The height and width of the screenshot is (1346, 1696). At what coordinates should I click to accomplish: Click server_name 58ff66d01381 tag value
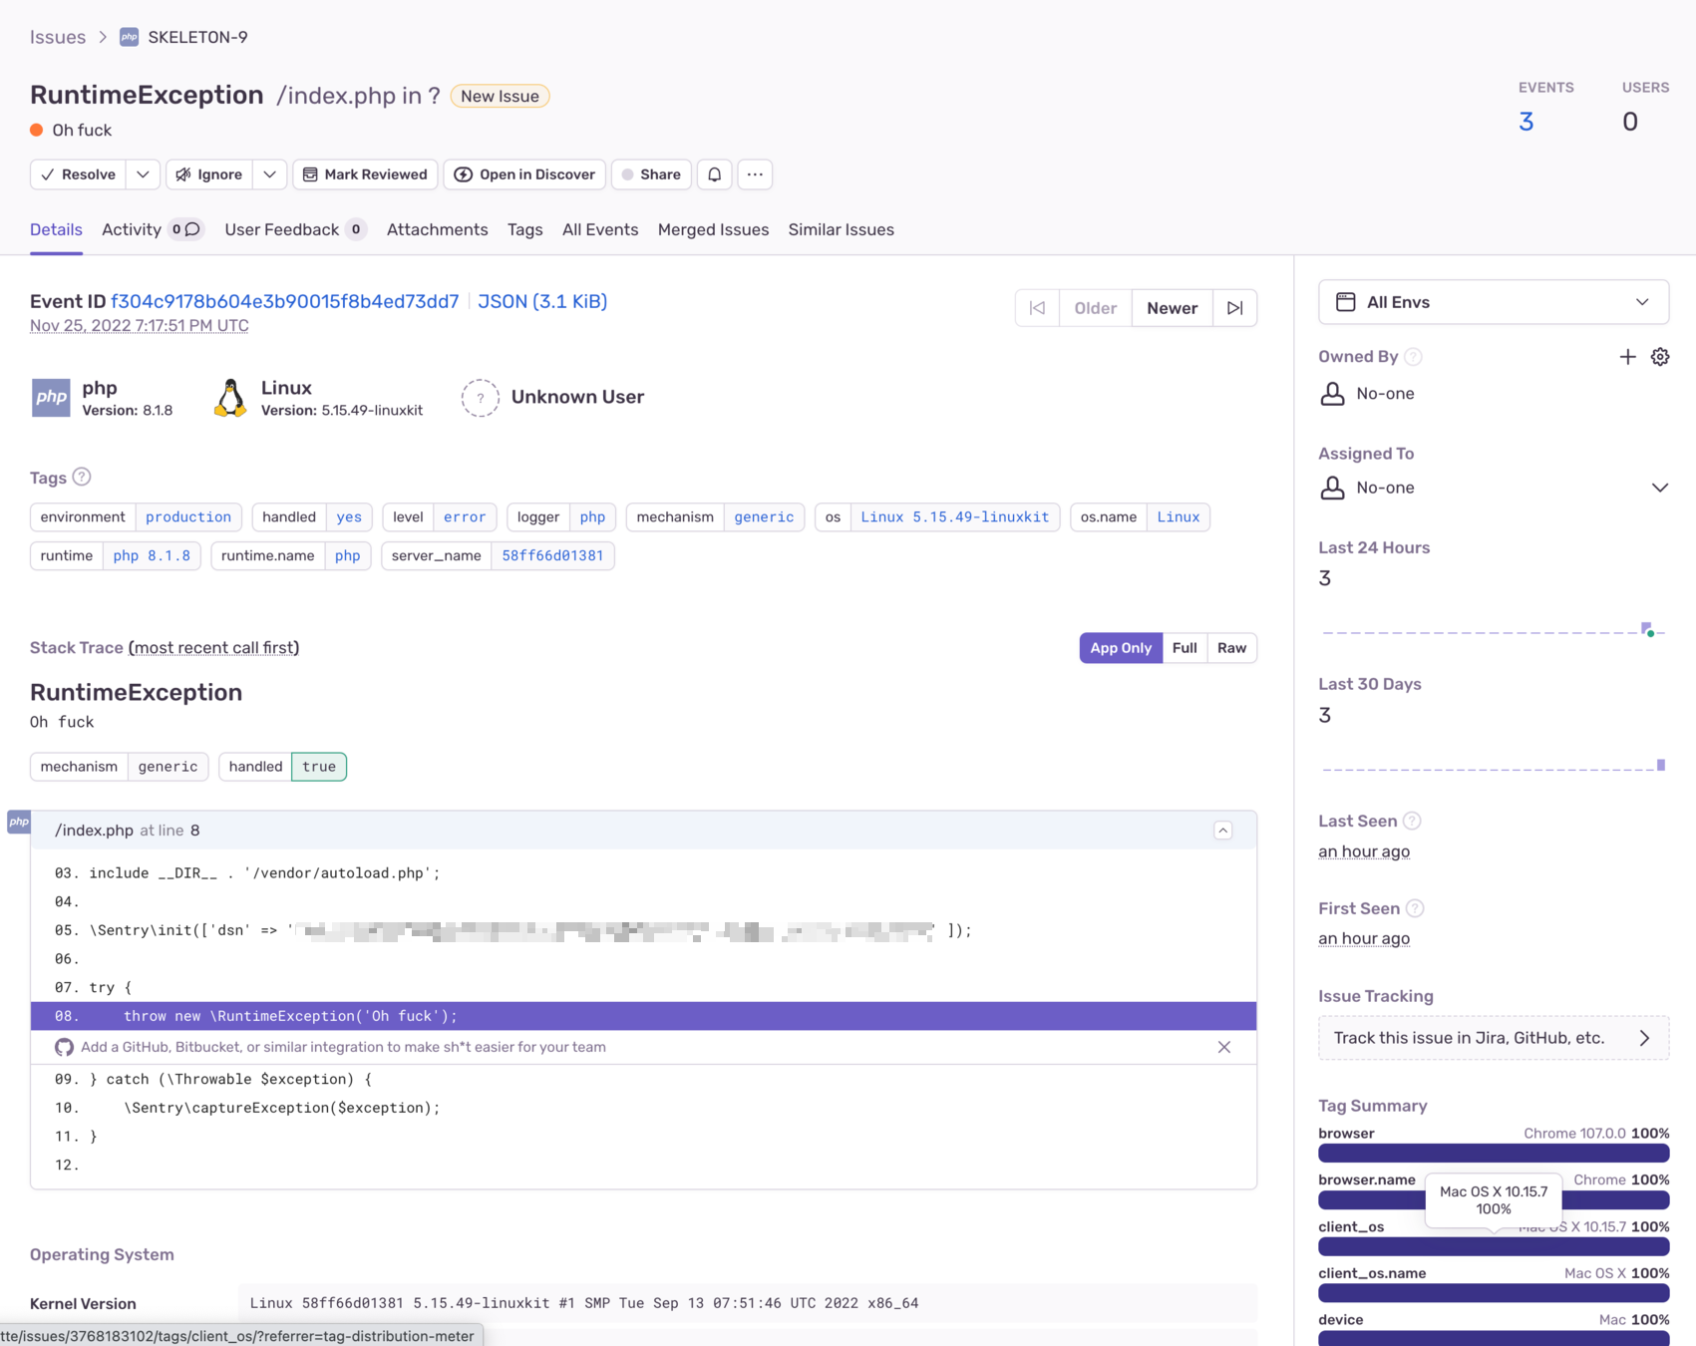click(552, 555)
